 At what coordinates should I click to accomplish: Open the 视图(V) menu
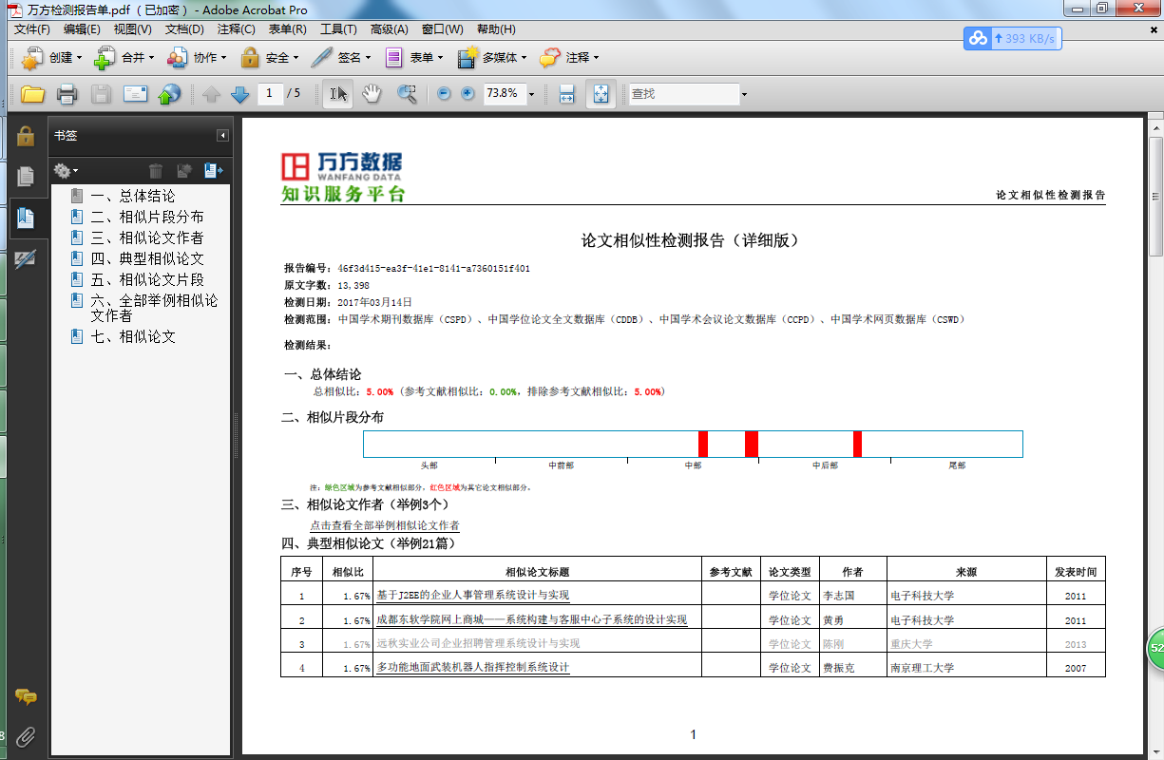(132, 29)
